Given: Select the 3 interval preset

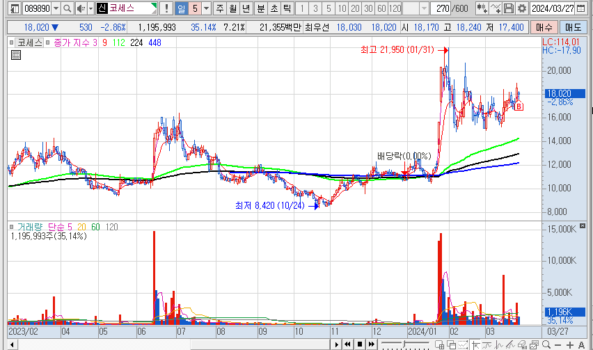Looking at the screenshot, I should click(315, 8).
